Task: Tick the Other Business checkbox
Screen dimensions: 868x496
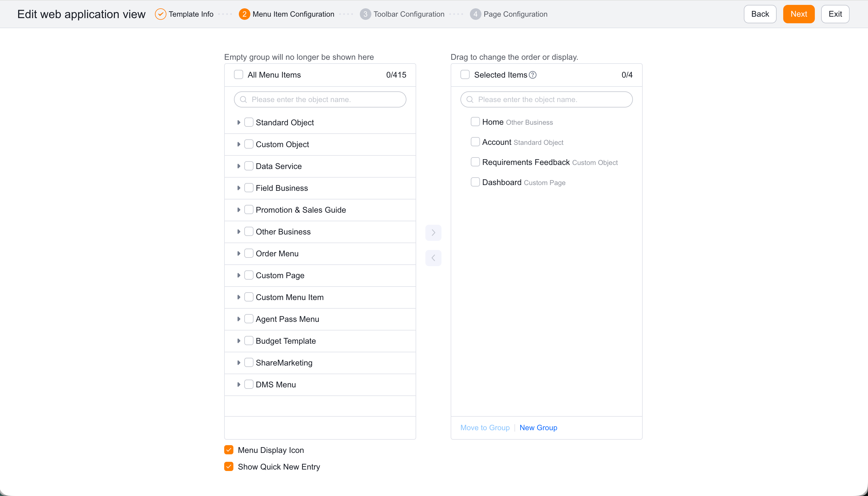Action: click(249, 231)
